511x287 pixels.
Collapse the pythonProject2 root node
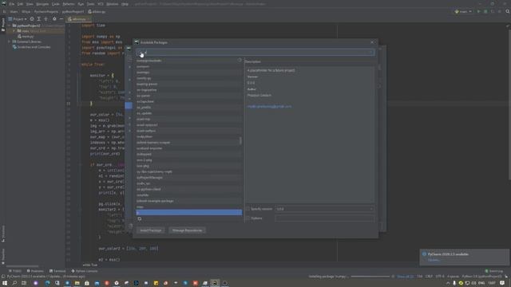[x=10, y=26]
